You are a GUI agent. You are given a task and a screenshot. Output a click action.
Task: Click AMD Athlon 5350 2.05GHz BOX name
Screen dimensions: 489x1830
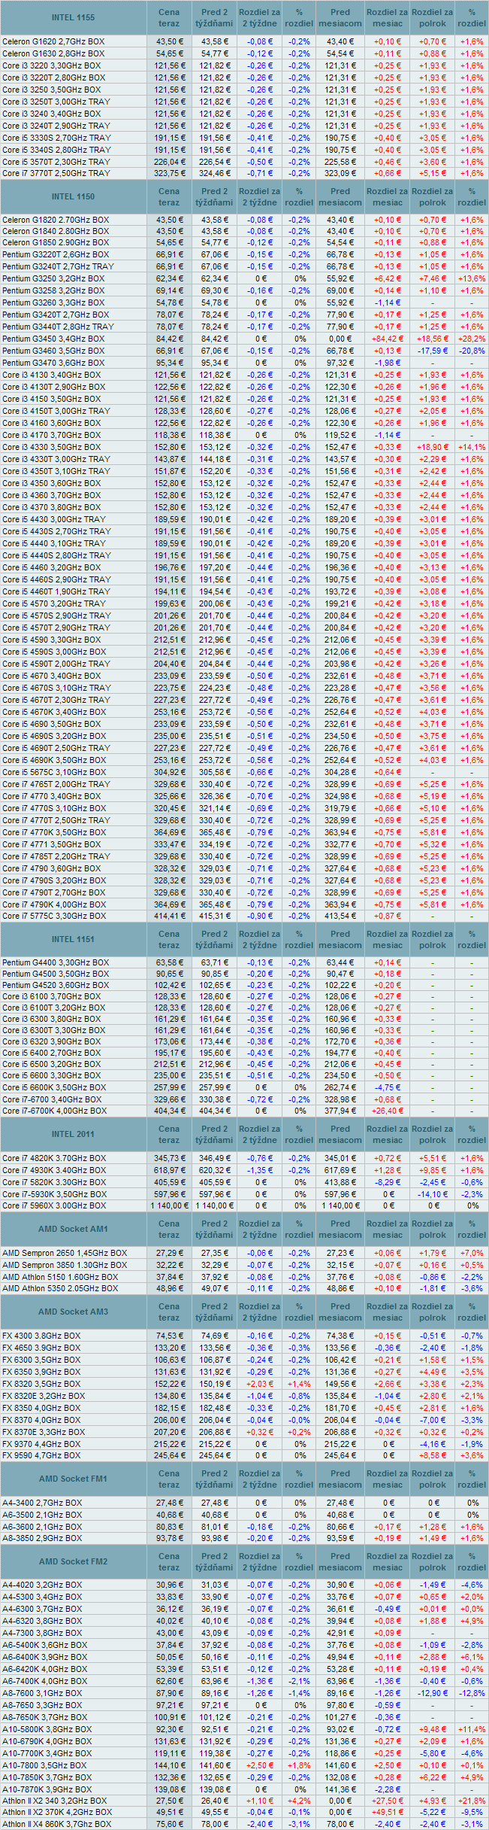[60, 1289]
